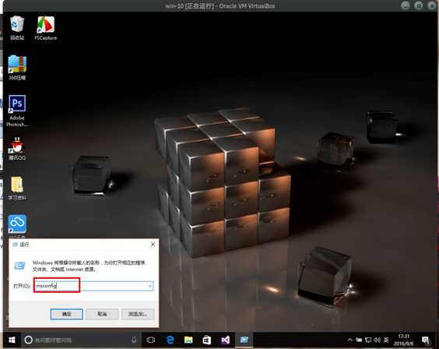Expand the Run dialog command dropdown
Screen dimensions: 439x349
click(150, 286)
